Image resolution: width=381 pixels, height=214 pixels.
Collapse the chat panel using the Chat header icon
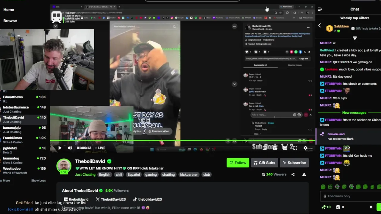coord(320,9)
